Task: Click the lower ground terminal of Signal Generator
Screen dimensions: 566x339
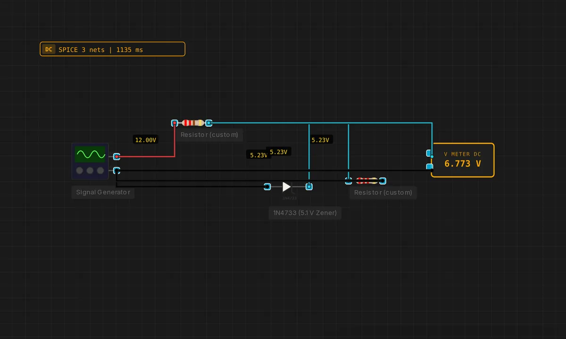Action: 117,170
